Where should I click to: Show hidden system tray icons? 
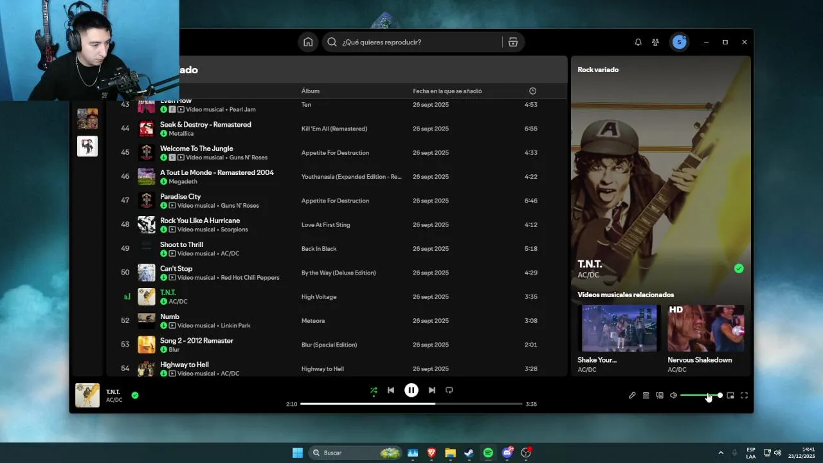pos(721,453)
